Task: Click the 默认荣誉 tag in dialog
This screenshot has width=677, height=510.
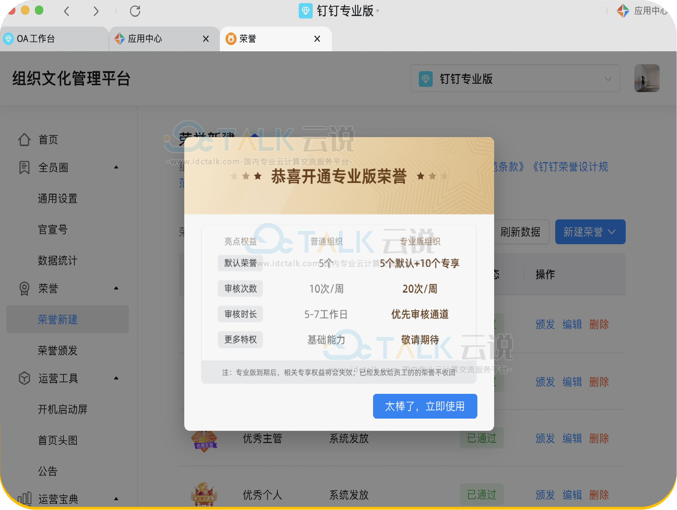Action: pos(240,263)
